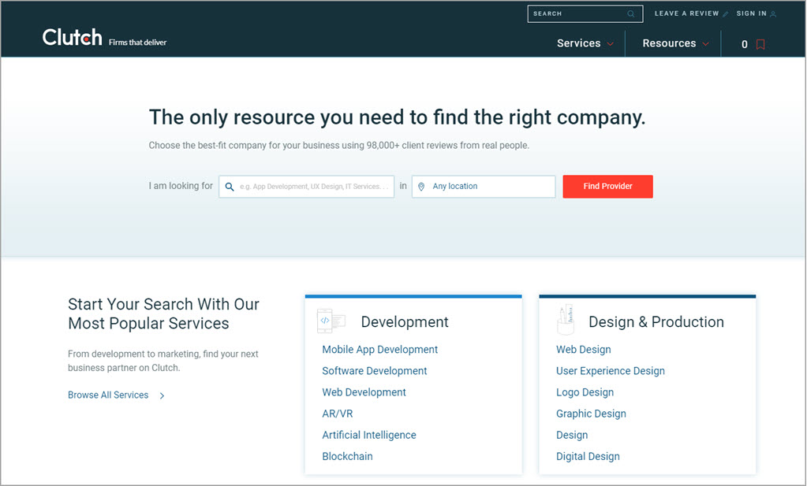The image size is (807, 486).
Task: Click the Design & Production pencil-cup icon
Action: click(565, 318)
